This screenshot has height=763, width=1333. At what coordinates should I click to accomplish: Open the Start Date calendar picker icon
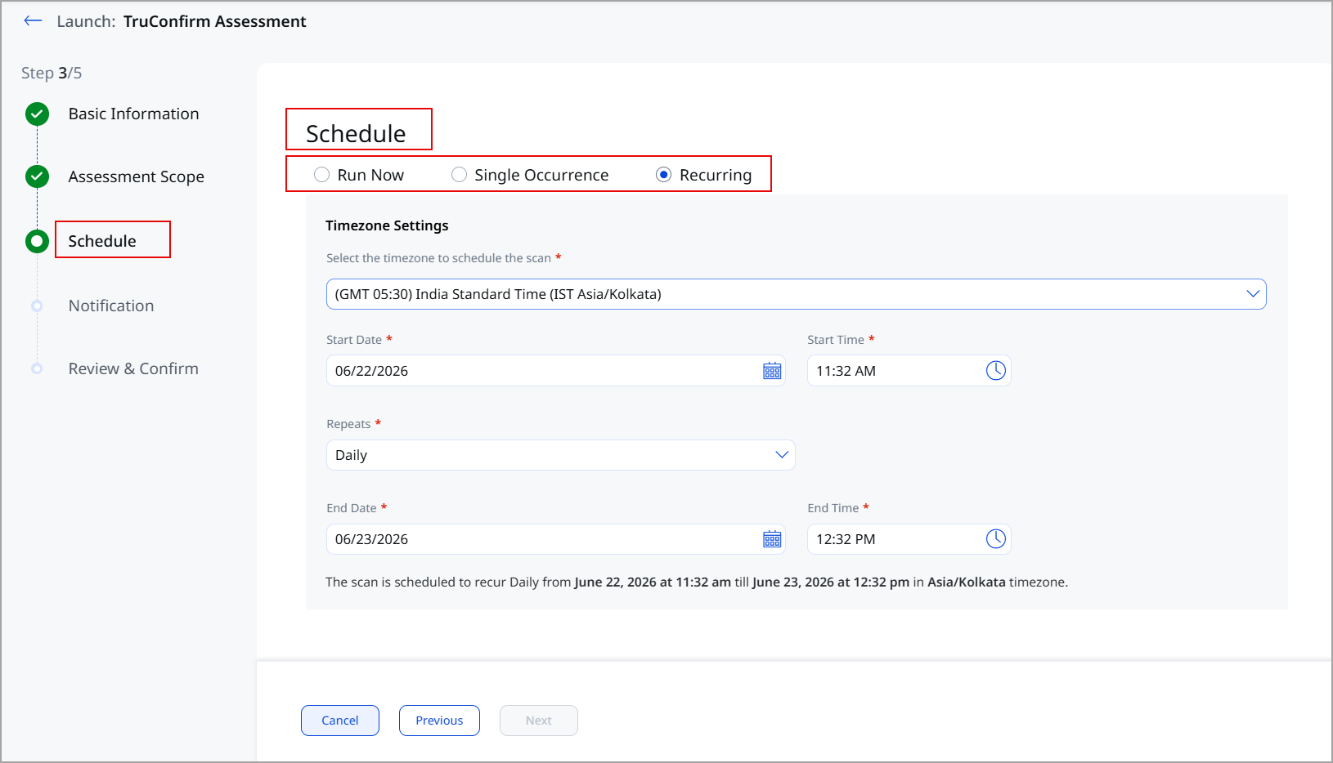coord(772,371)
